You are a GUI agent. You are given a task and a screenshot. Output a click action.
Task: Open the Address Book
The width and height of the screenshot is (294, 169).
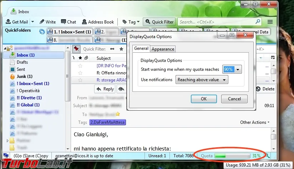(98, 22)
